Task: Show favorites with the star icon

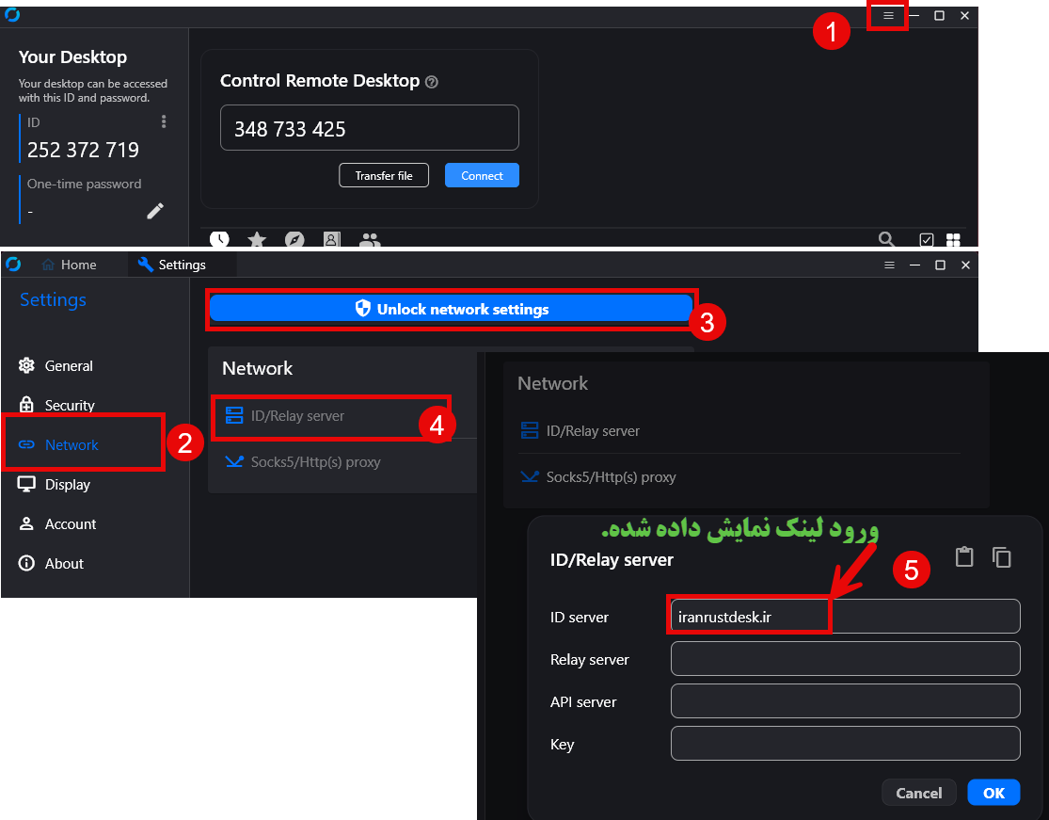Action: click(x=257, y=239)
